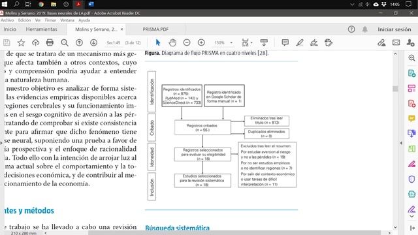This screenshot has height=235, width=418.
Task: Open the Ventana menu
Action: click(67, 20)
